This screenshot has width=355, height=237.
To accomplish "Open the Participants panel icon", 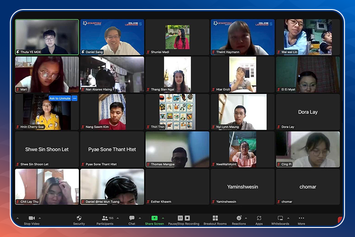I will tap(105, 218).
